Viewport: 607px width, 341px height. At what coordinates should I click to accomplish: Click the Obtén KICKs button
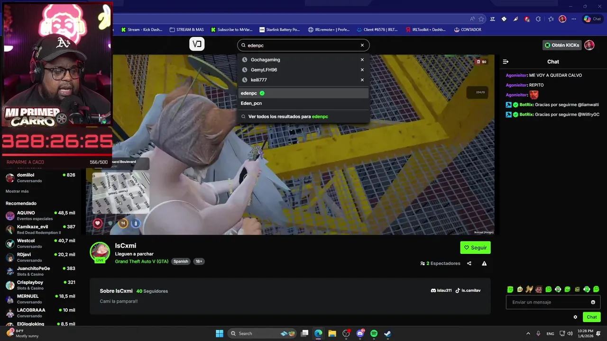562,45
